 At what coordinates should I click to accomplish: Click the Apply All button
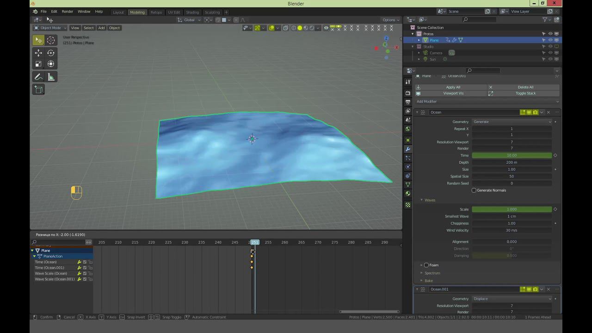(x=453, y=87)
